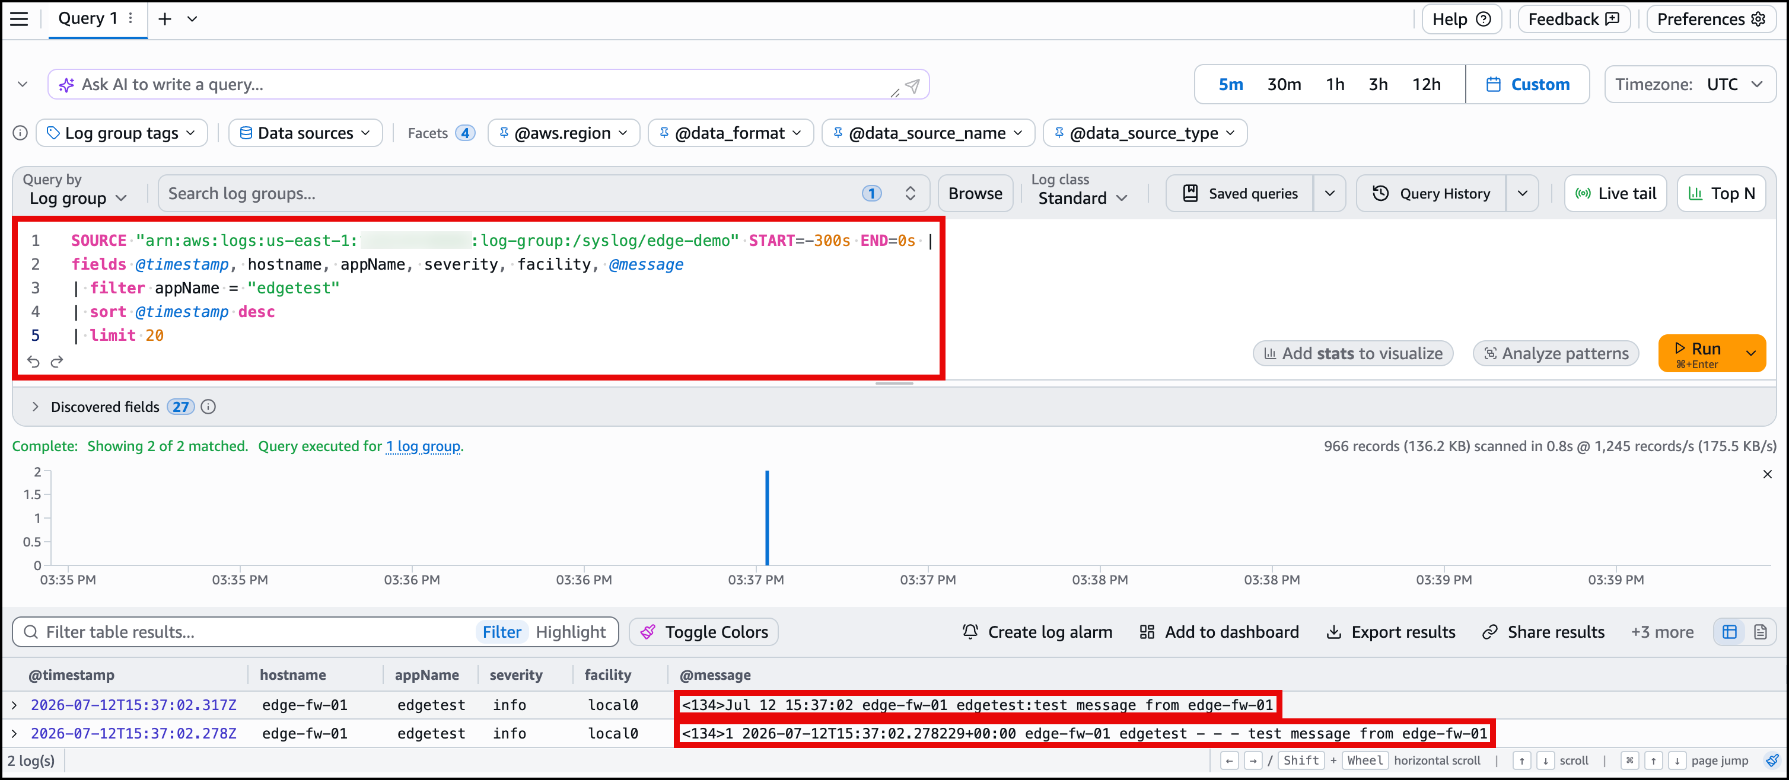This screenshot has height=780, width=1789.
Task: Create log alarm
Action: [x=1037, y=632]
